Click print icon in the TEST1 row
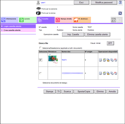Screen dimensions: 125x124 click(x=100, y=60)
